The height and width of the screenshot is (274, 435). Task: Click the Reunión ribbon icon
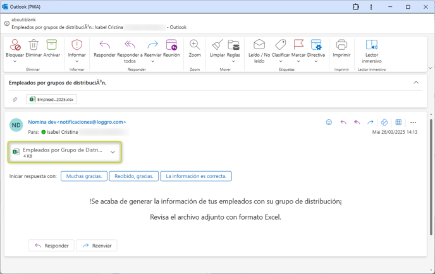click(171, 45)
